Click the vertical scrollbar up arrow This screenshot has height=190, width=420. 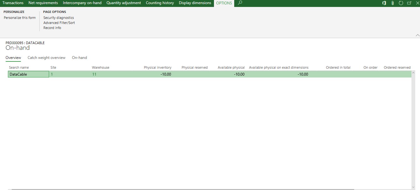click(x=413, y=73)
